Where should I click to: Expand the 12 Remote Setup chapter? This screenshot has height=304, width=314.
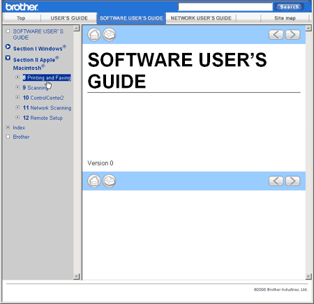click(17, 117)
